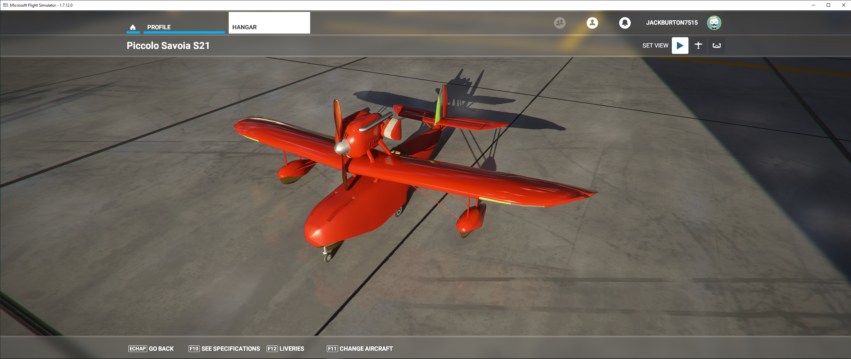Open SEE SPECIFICATIONS

(x=224, y=349)
